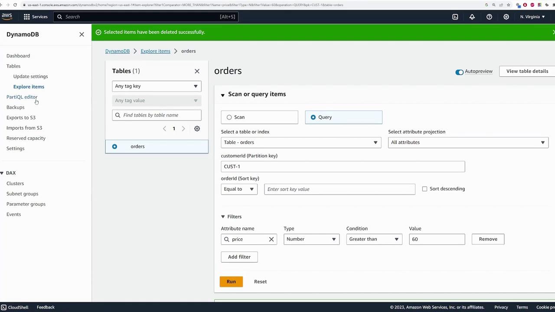This screenshot has height=312, width=555.
Task: Open Tables panel preferences gear
Action: coord(197,129)
